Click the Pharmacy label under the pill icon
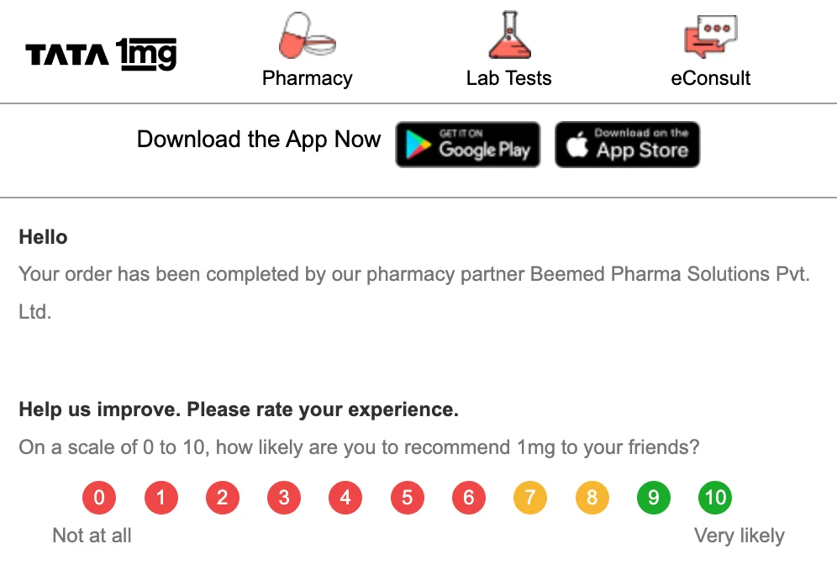Image resolution: width=837 pixels, height=570 pixels. [x=307, y=77]
